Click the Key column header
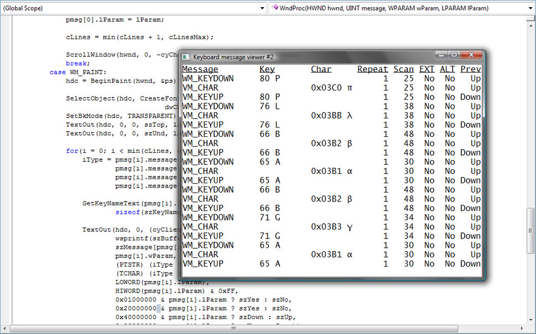Screen dimensions: 536x334 [x=267, y=70]
